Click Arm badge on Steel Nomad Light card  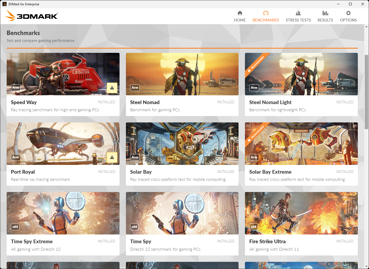254,88
